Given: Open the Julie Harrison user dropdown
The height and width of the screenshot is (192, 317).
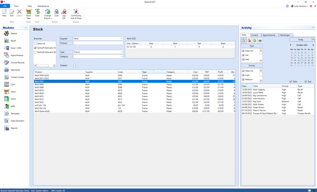Looking at the screenshot, I should tap(299, 6).
